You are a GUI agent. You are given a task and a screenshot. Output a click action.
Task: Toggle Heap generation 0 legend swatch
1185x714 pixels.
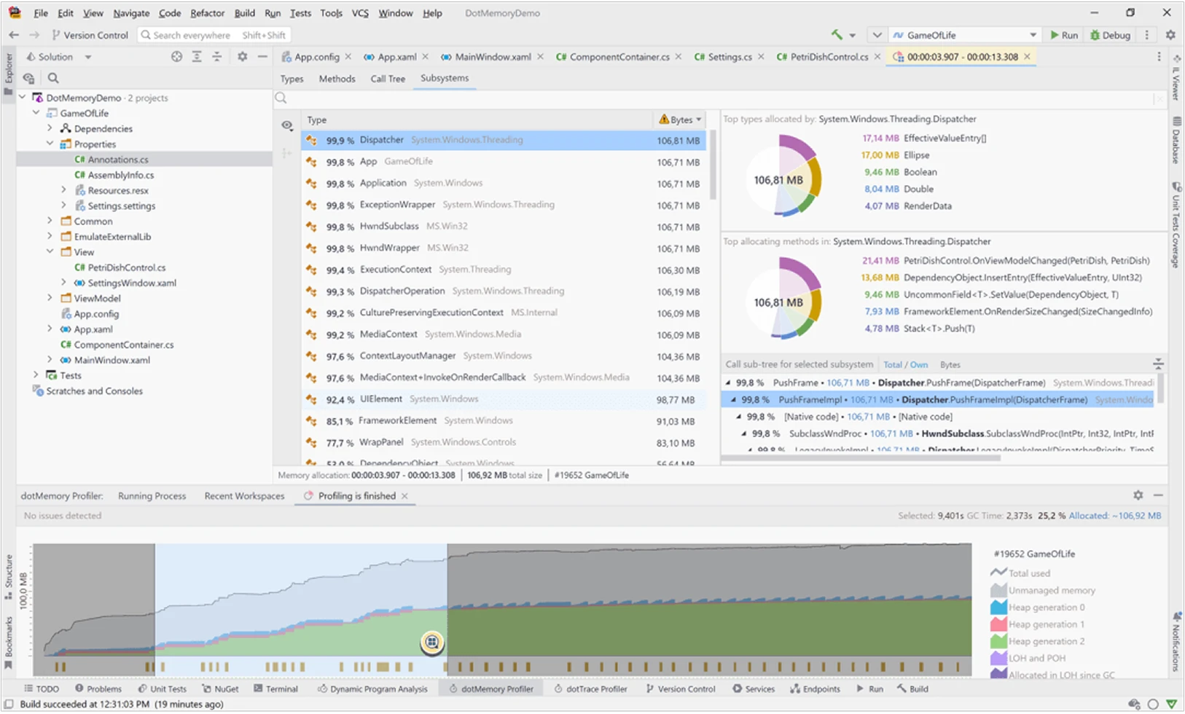998,608
